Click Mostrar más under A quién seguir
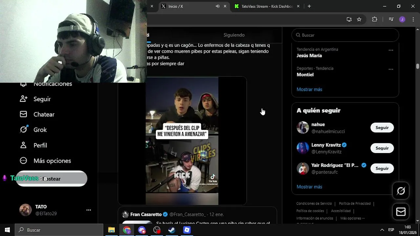Screen dimensions: 420x236 click(x=309, y=187)
